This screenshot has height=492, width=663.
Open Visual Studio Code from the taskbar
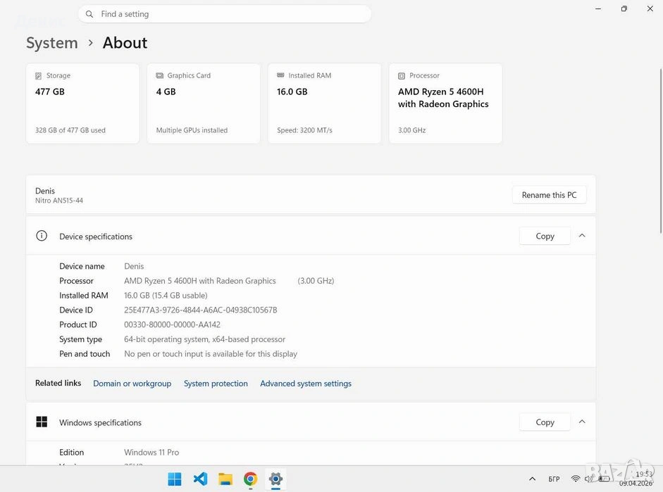coord(200,479)
